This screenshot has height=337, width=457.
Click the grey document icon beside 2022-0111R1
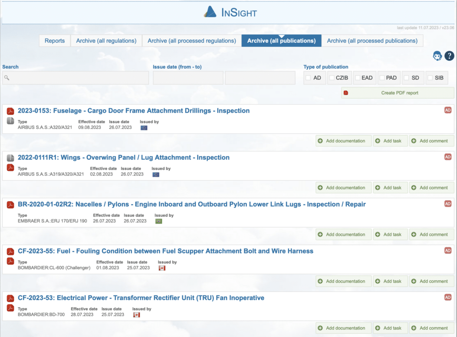point(11,158)
